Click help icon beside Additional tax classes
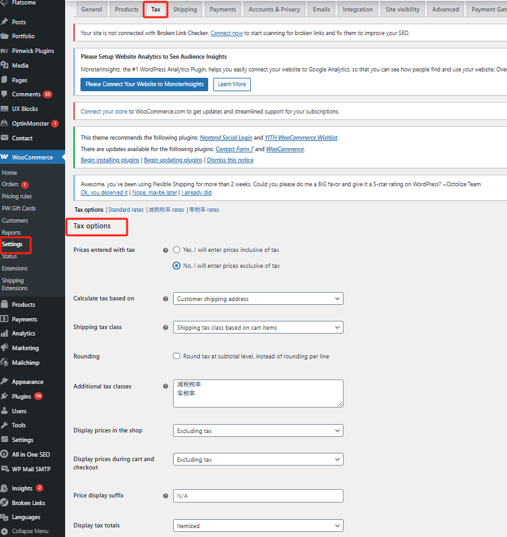This screenshot has height=537, width=507. pyautogui.click(x=165, y=386)
